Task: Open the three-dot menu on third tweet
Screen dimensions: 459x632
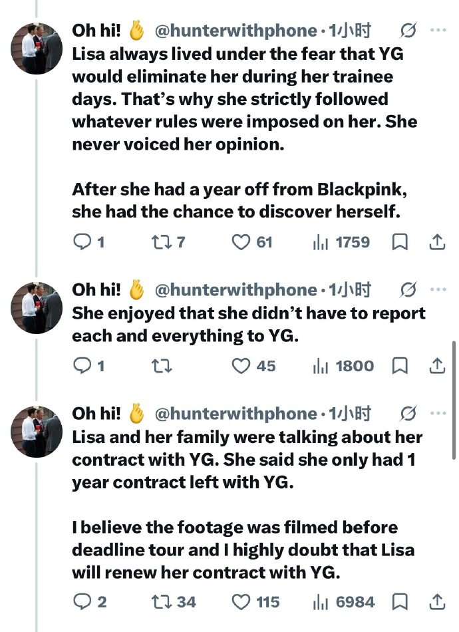Action: (438, 413)
